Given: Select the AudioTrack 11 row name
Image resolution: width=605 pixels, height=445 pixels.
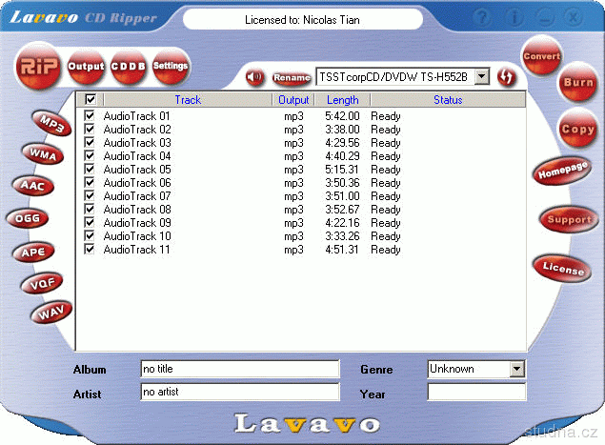Looking at the screenshot, I should pos(136,250).
